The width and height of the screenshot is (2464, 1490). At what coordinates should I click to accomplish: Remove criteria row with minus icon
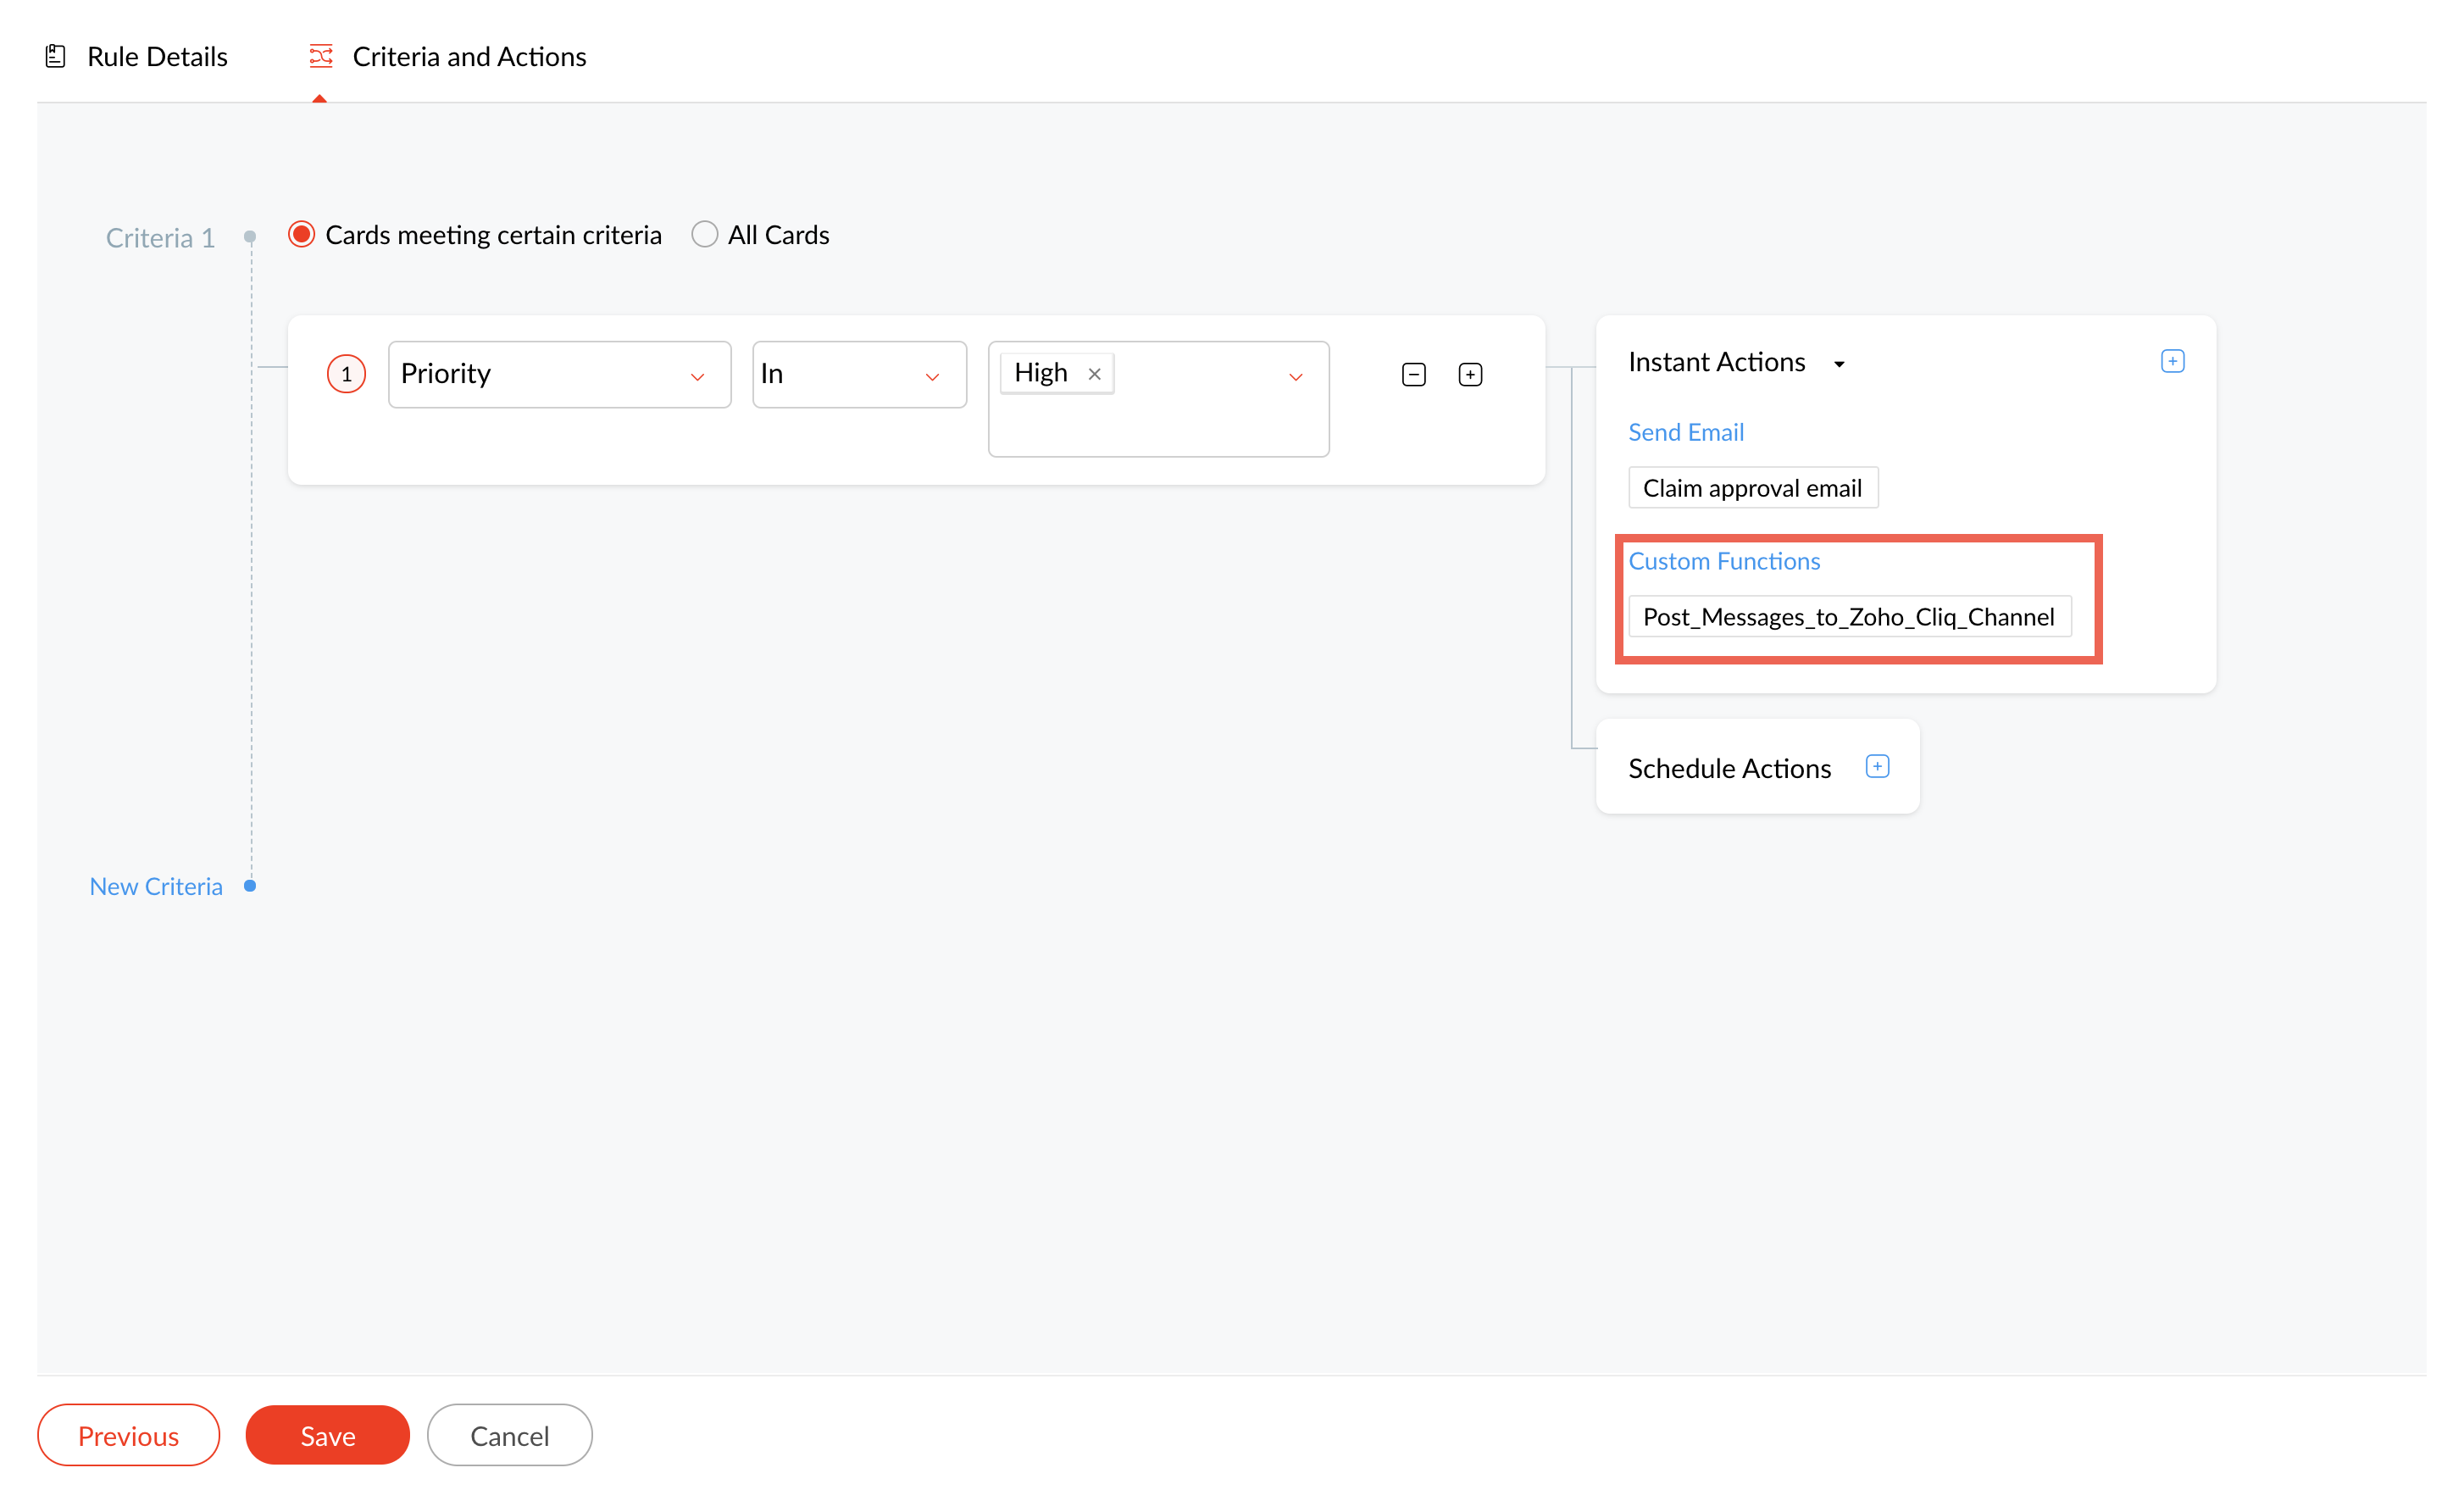point(1413,375)
